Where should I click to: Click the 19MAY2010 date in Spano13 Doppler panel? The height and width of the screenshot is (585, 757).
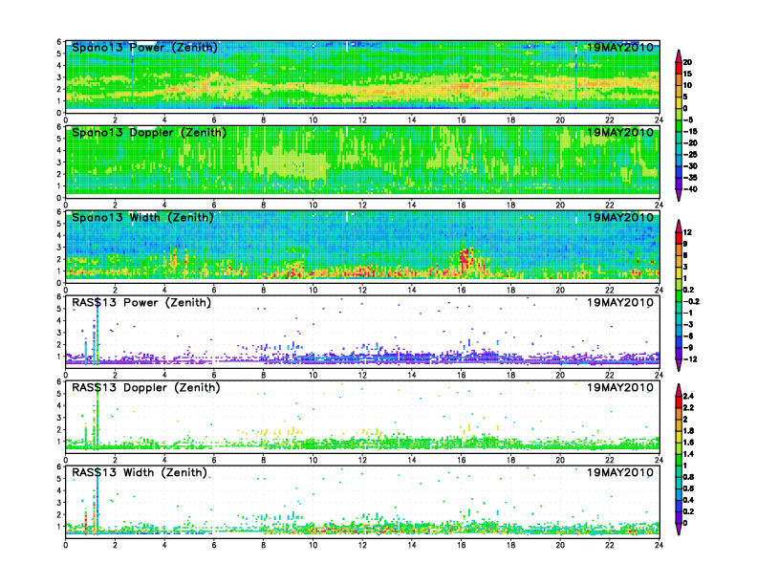[x=620, y=132]
